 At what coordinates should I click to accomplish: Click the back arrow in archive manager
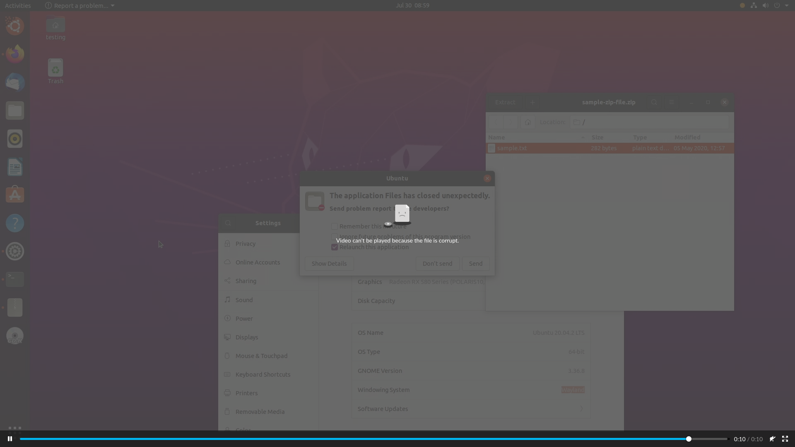496,122
